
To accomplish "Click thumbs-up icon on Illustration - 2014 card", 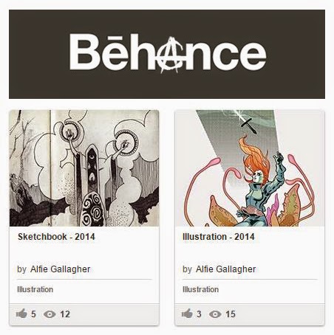I will tap(187, 314).
